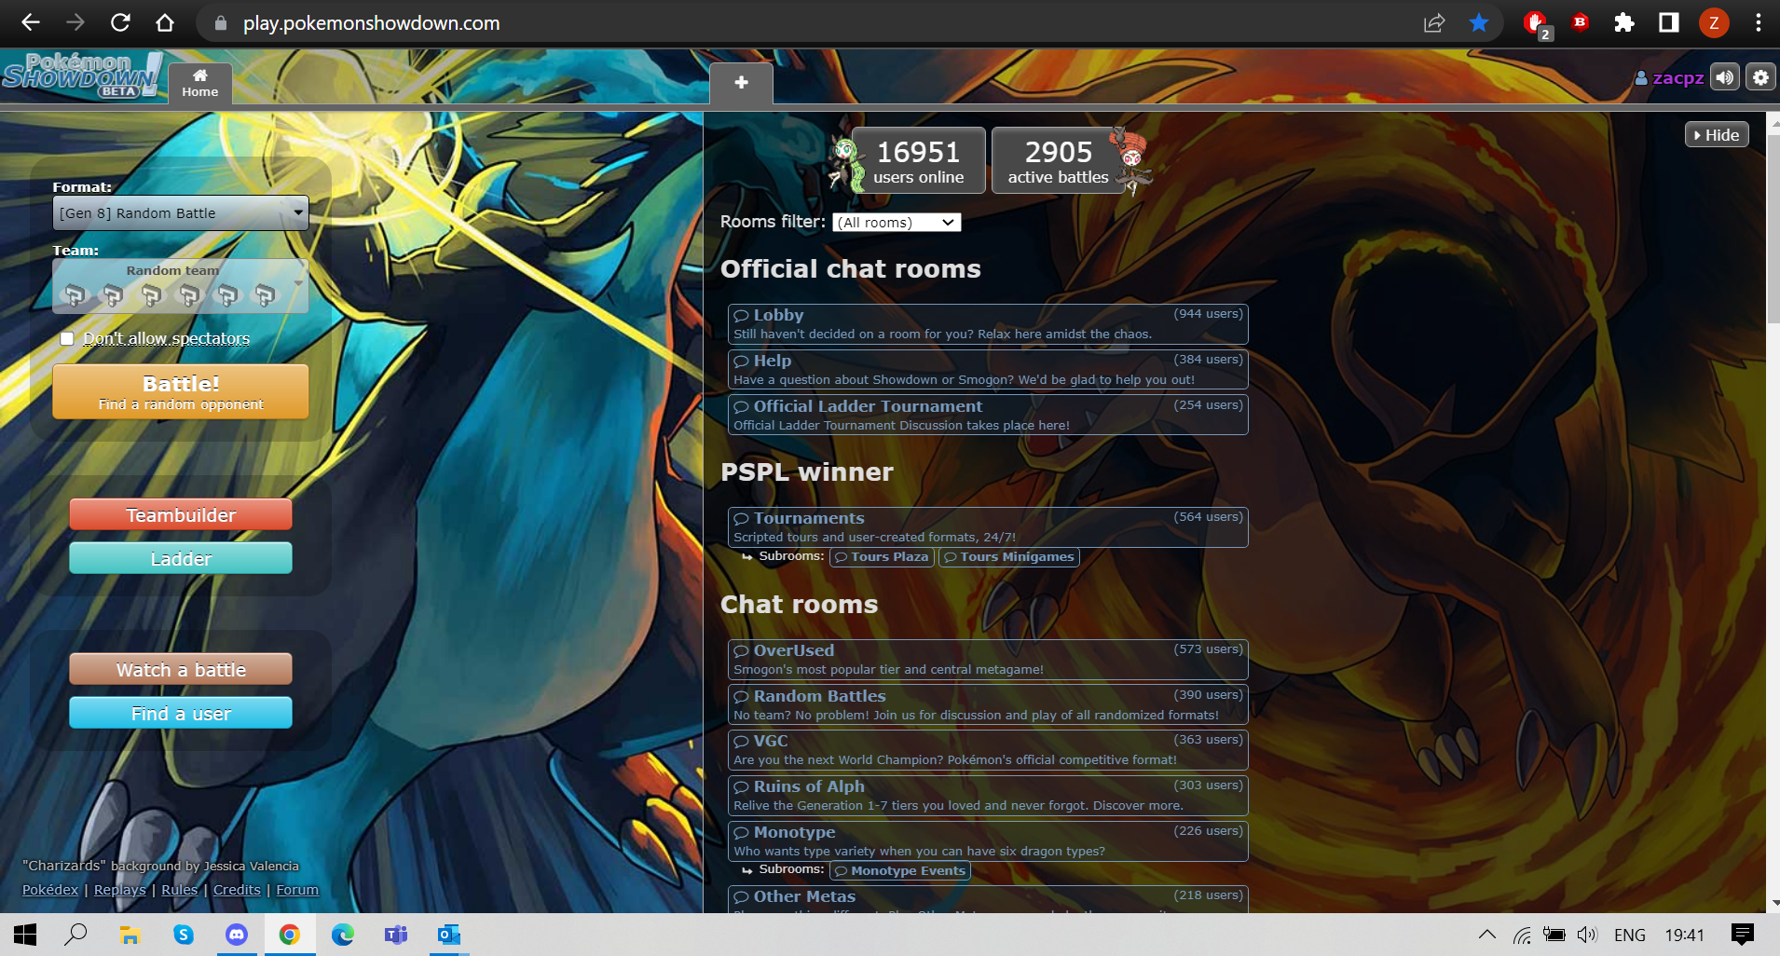
Task: Open the Forum link
Action: 297,890
